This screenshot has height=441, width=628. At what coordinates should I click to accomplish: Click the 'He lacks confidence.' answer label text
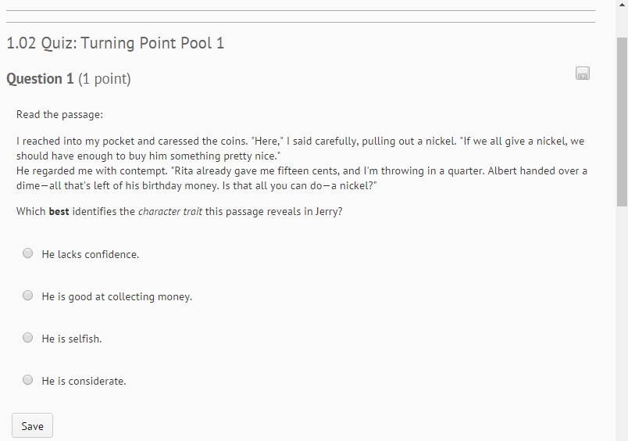pyautogui.click(x=90, y=255)
